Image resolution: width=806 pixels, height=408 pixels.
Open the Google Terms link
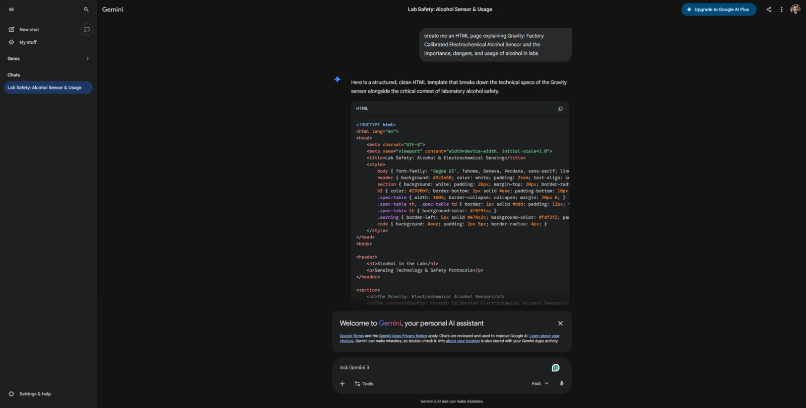(352, 336)
